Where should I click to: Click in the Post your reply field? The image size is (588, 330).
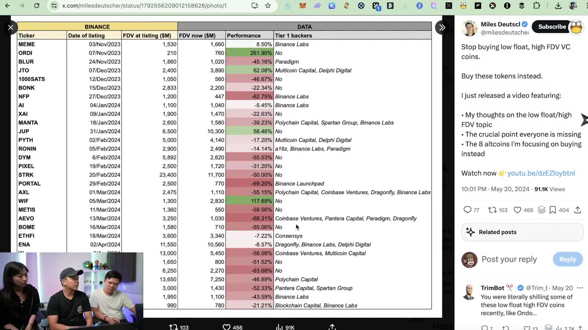point(509,259)
